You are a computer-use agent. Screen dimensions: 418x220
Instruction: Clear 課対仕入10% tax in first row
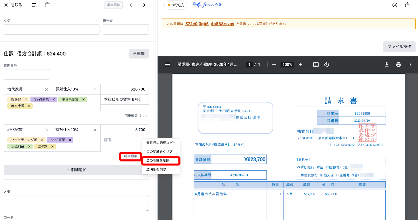[95, 89]
